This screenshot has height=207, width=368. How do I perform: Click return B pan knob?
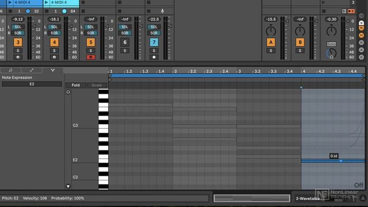point(300,30)
